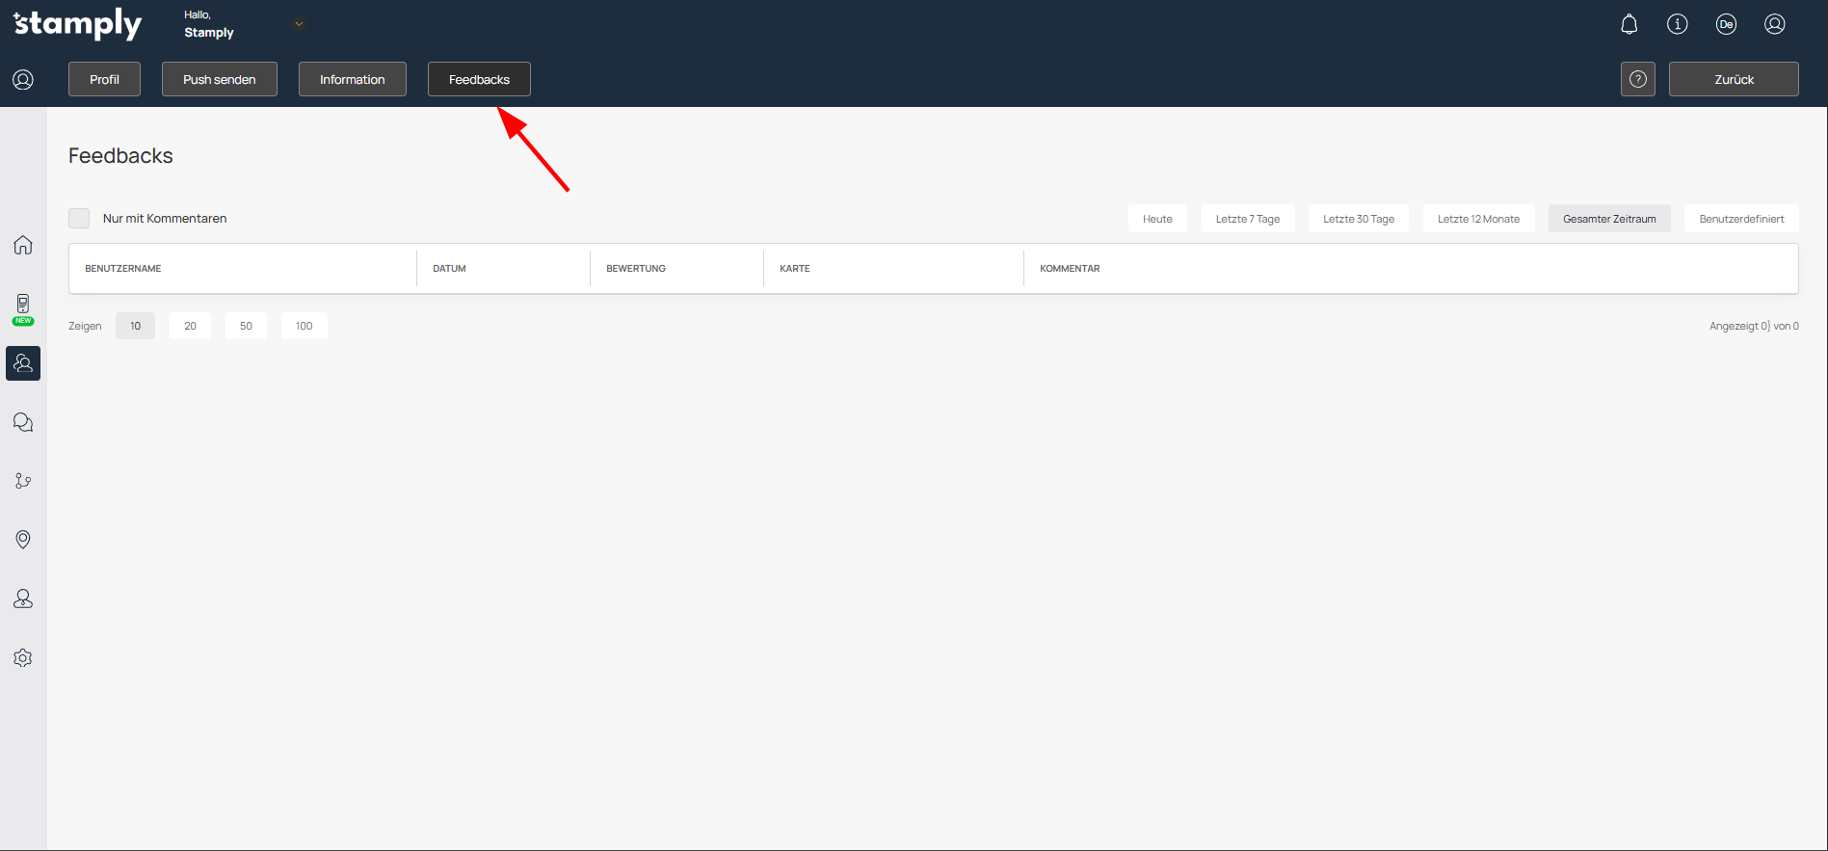The image size is (1828, 851).
Task: Filter by Letzte 30 Tage
Action: (1358, 219)
